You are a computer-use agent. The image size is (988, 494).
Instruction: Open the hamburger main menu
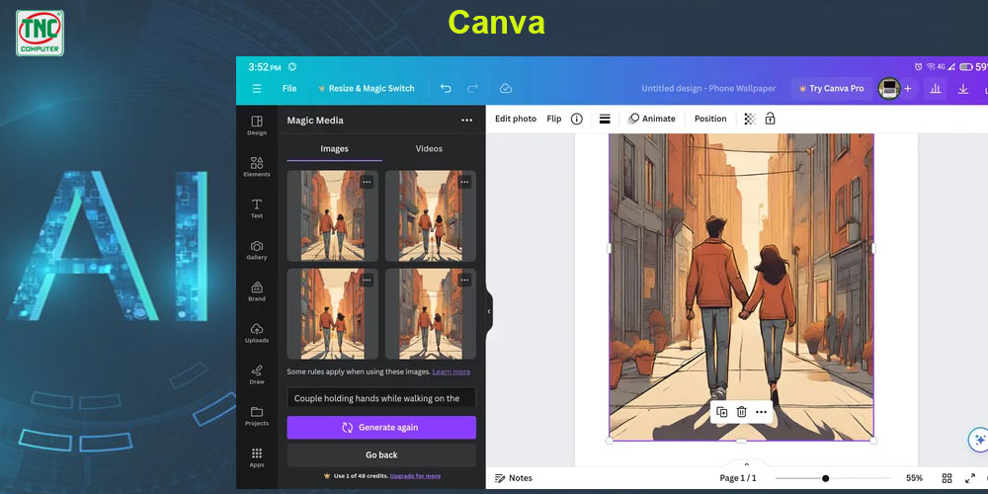(257, 89)
